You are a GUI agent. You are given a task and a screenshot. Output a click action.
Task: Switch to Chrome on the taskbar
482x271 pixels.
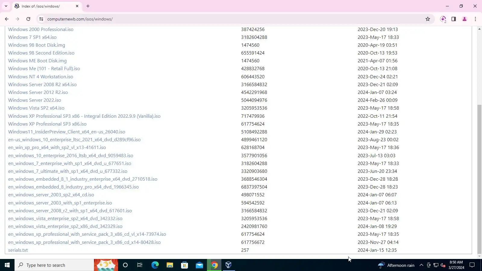click(x=214, y=265)
